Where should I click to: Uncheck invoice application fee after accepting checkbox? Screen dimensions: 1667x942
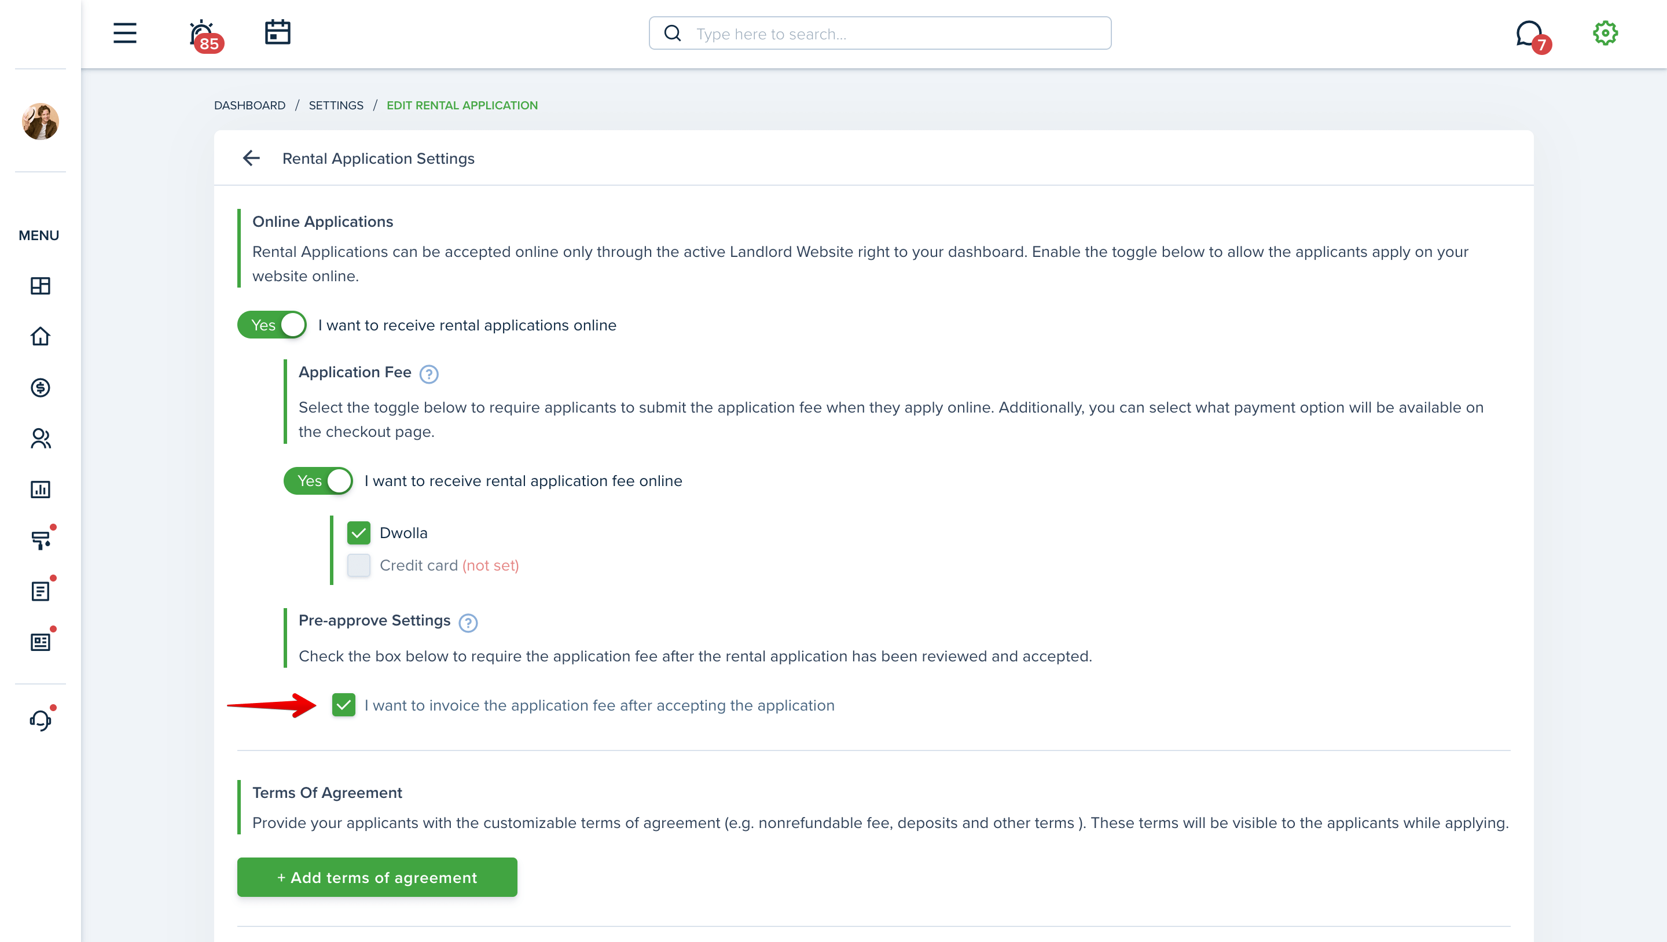344,705
